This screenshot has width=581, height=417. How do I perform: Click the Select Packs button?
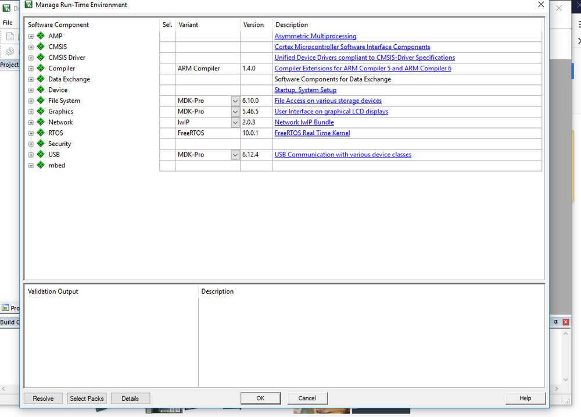[x=87, y=398]
